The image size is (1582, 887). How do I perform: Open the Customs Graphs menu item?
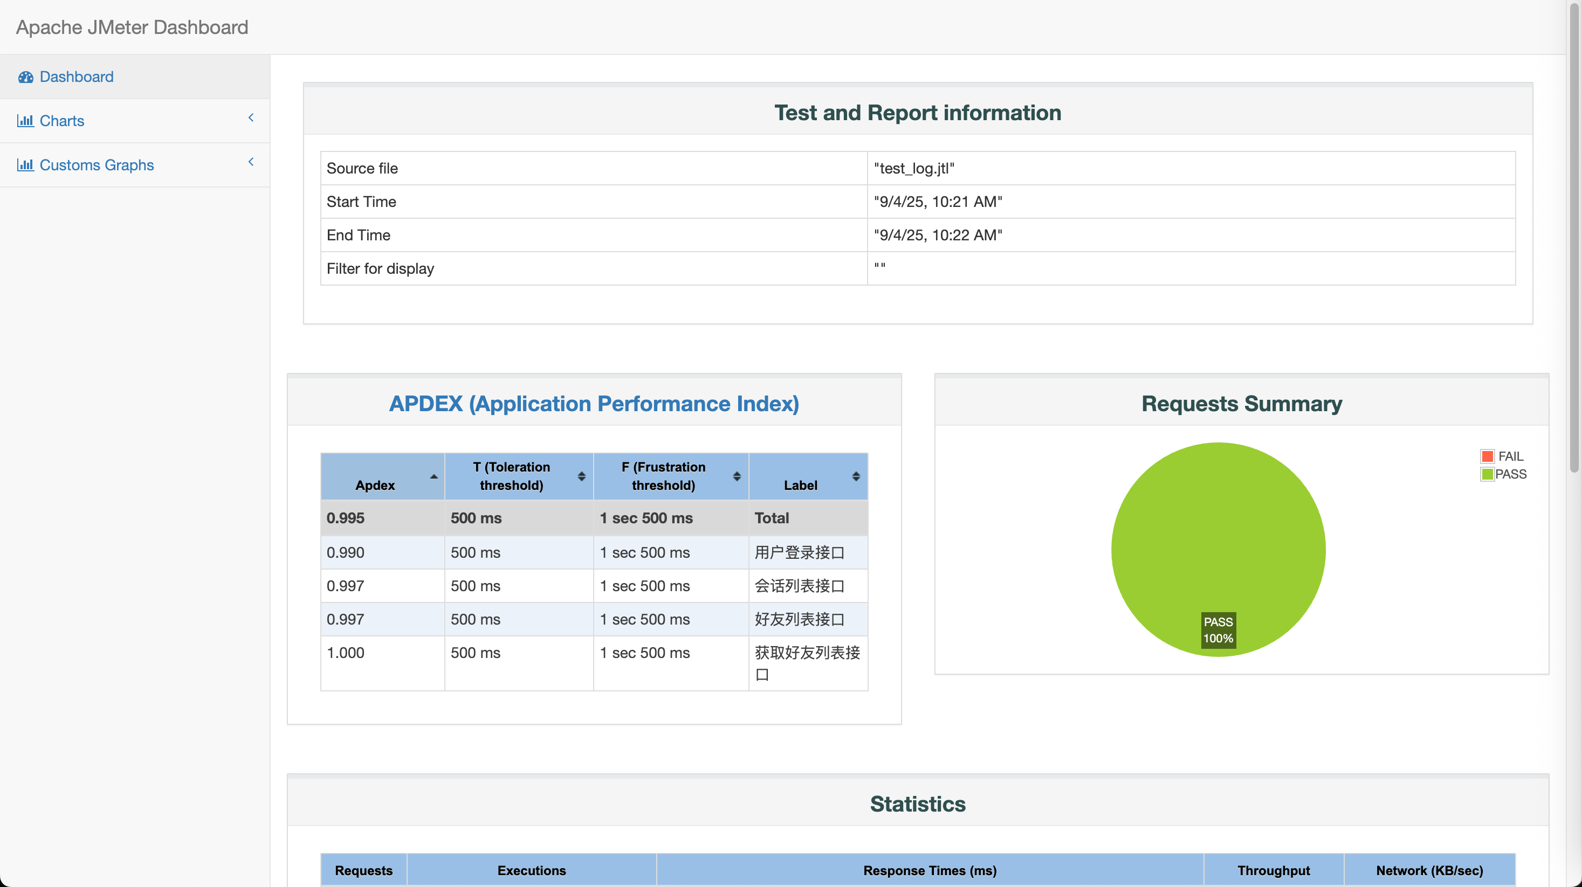135,165
